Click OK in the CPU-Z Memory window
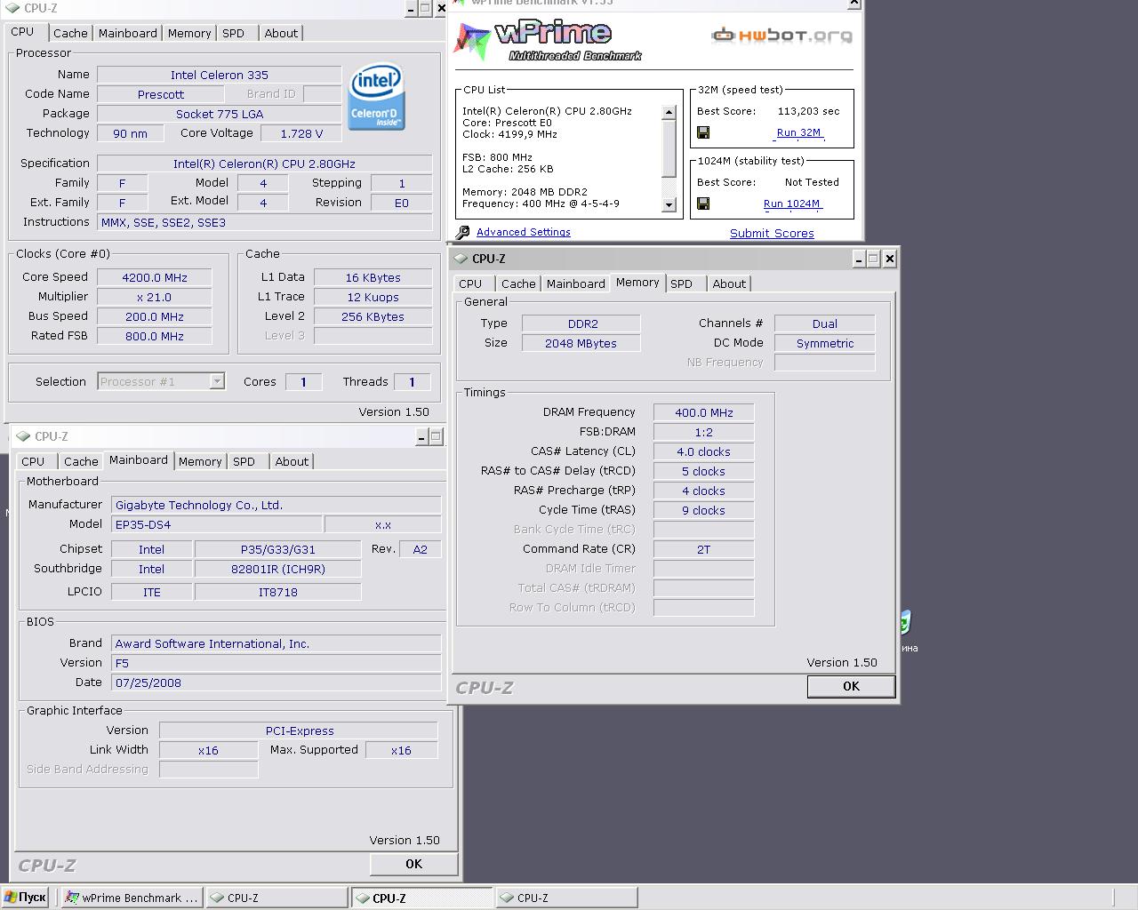Screen dimensions: 1138x910 tap(851, 686)
